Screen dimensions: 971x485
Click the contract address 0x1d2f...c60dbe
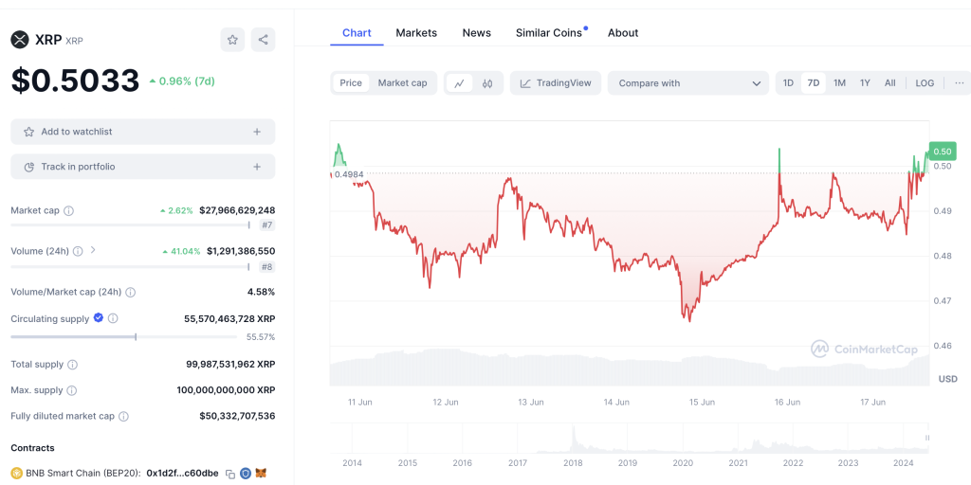coord(183,474)
